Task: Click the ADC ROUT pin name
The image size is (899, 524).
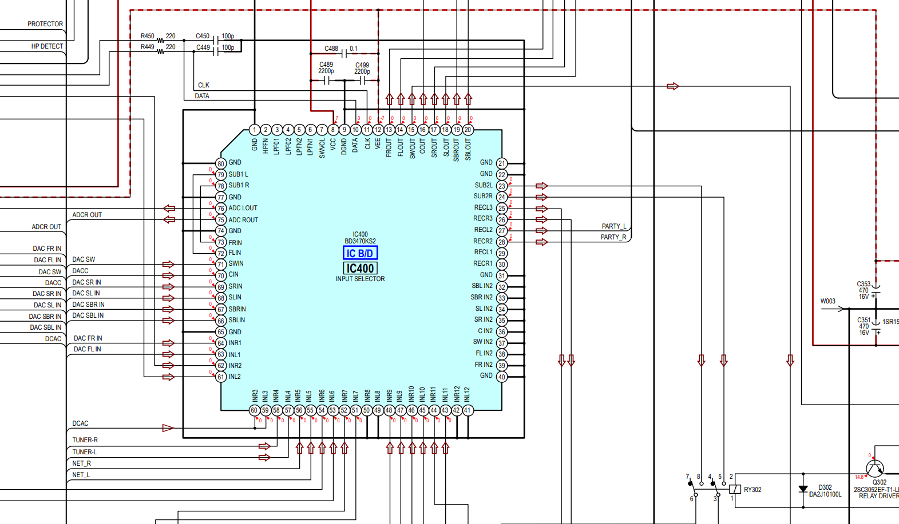Action: pyautogui.click(x=243, y=220)
